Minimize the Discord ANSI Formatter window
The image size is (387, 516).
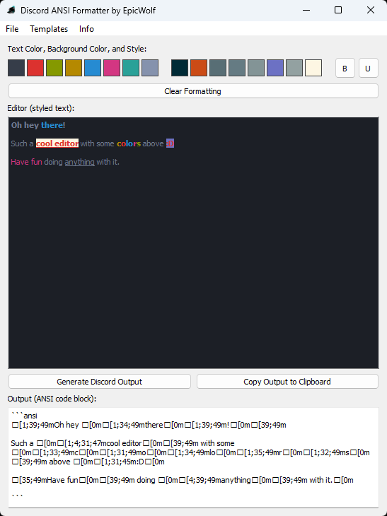click(306, 10)
